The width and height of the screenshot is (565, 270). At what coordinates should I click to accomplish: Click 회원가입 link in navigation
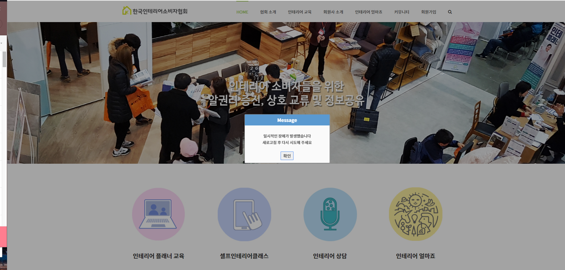pos(428,12)
